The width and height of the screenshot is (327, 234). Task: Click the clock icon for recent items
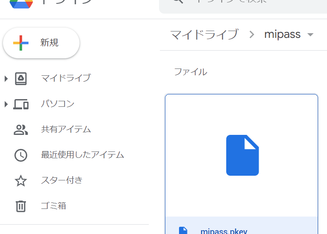pyautogui.click(x=21, y=155)
